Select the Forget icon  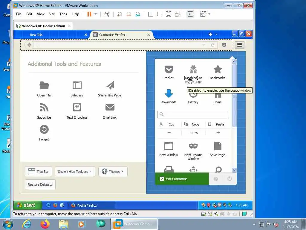[44, 129]
